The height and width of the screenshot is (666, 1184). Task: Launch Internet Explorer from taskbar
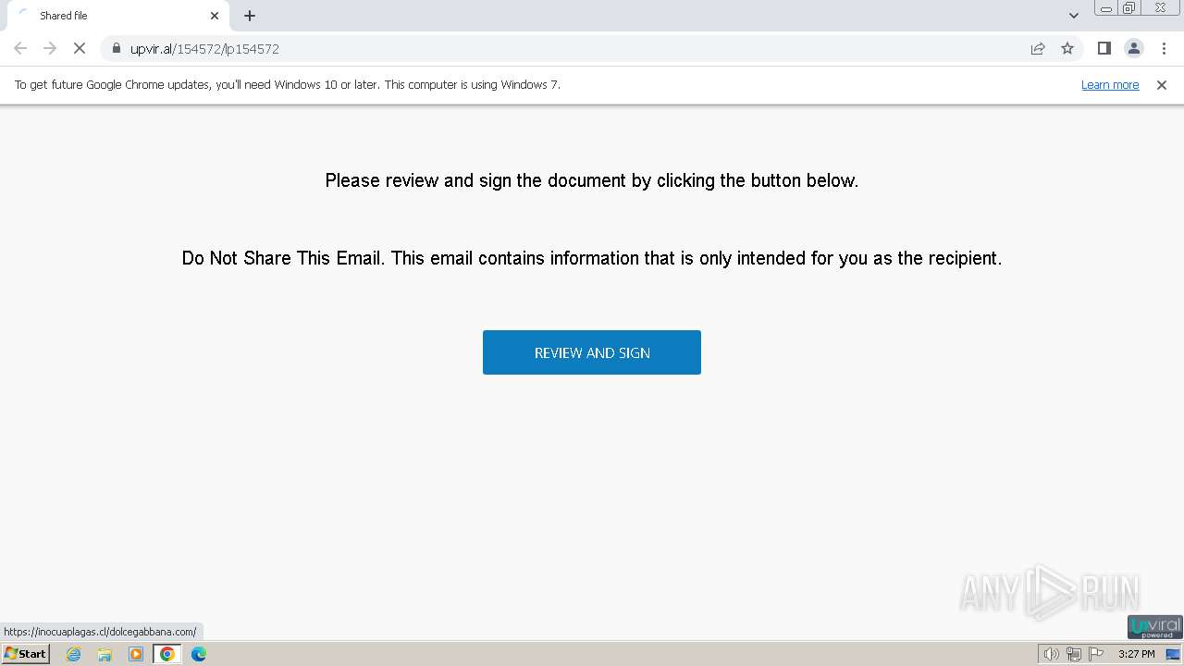[74, 654]
